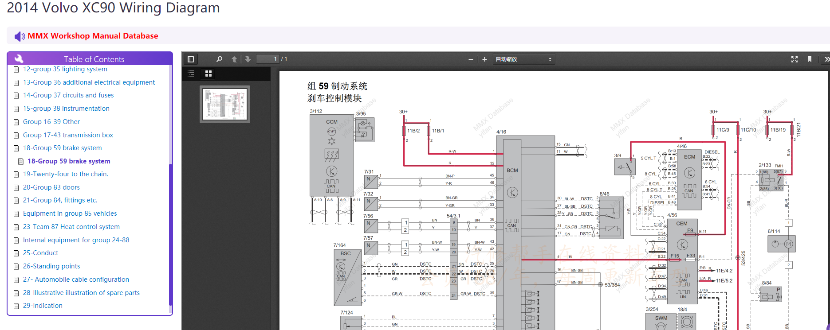The width and height of the screenshot is (830, 330).
Task: Select page 1 thumbnail in sidebar
Action: [x=225, y=104]
